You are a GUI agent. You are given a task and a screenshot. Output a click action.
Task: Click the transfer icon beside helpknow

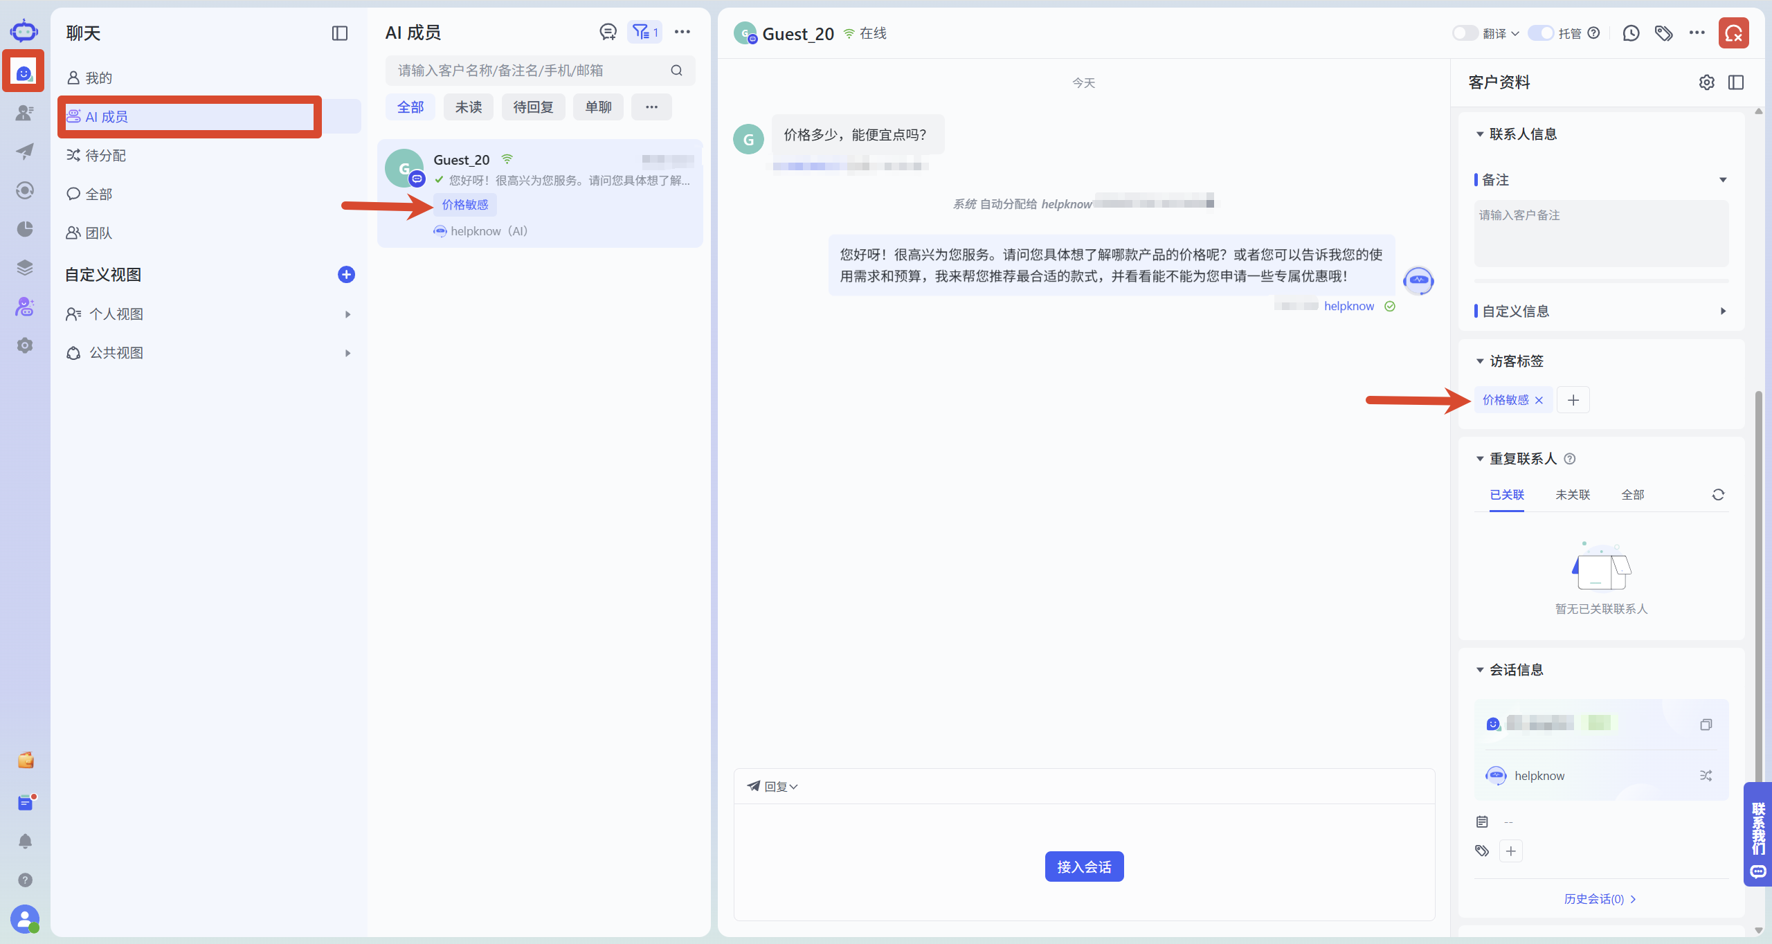click(x=1706, y=776)
